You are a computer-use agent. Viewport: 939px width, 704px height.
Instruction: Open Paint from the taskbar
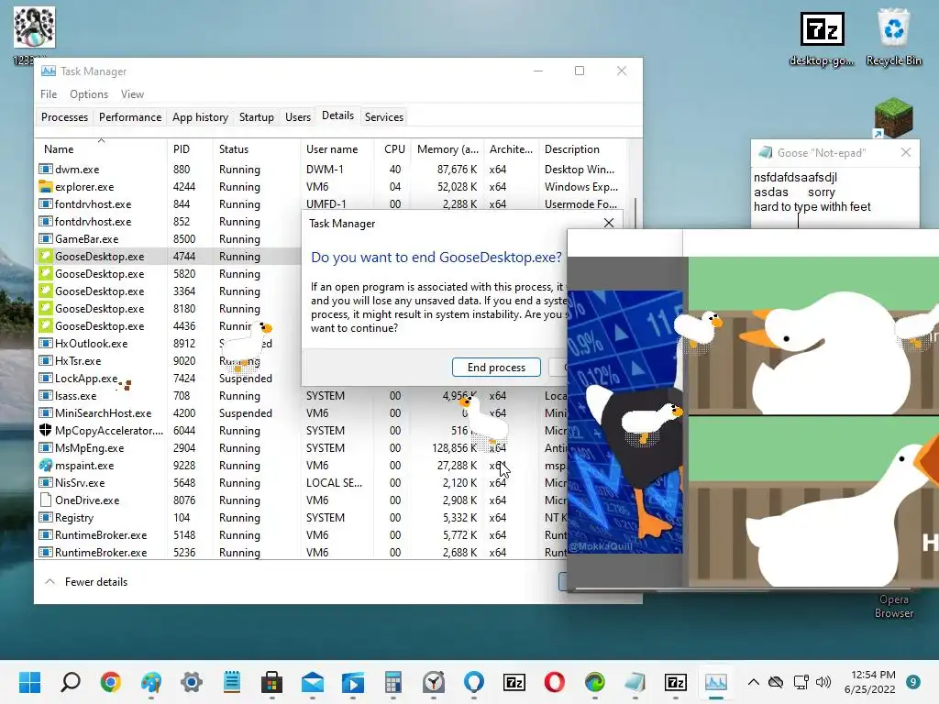coord(151,682)
